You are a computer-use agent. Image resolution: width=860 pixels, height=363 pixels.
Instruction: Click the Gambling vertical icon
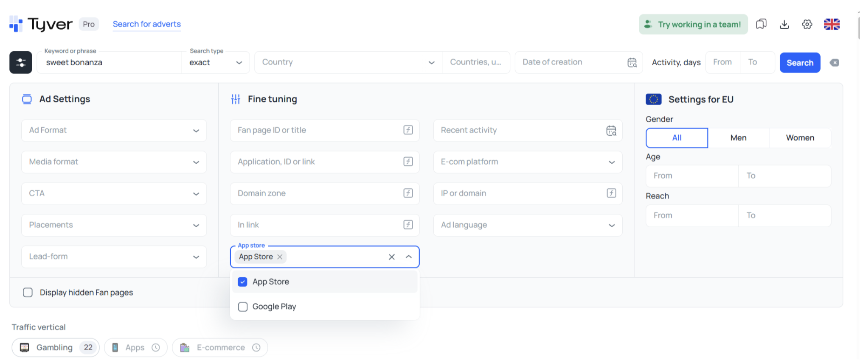pos(25,348)
